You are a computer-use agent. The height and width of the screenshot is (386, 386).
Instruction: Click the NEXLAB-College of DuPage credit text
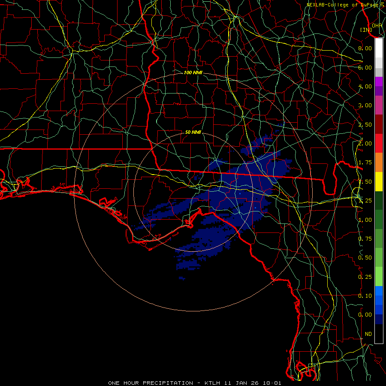coord(344,5)
